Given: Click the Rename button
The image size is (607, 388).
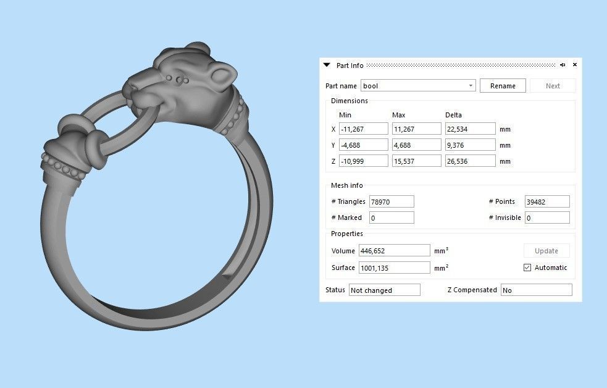Looking at the screenshot, I should tap(503, 86).
